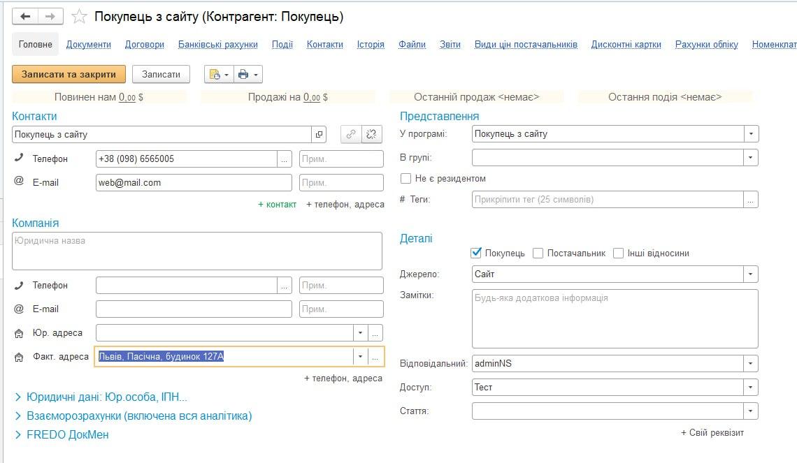Open dropdown arrow of Факт. адреса
The width and height of the screenshot is (797, 463).
pos(360,357)
